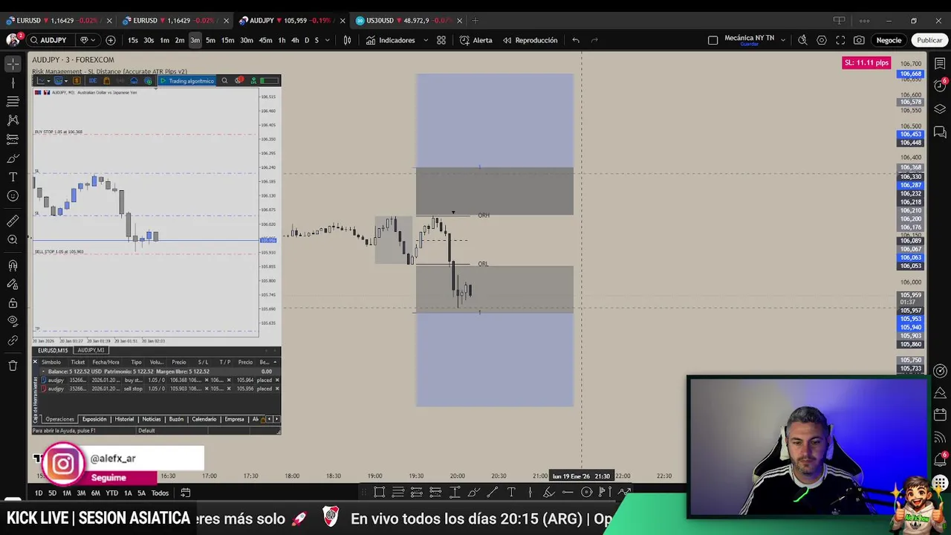Click the Publicar button
The image size is (951, 535).
pos(929,40)
